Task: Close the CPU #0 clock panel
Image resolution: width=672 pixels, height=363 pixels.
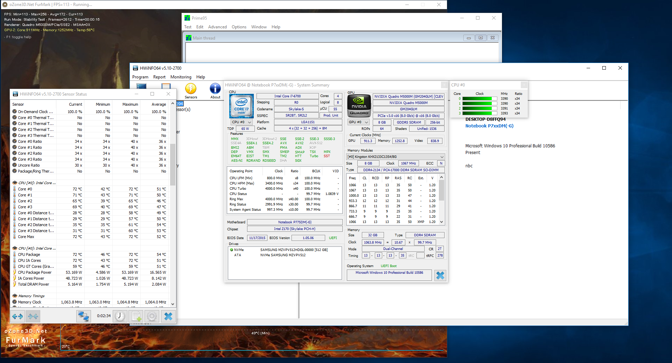Action: click(x=524, y=85)
